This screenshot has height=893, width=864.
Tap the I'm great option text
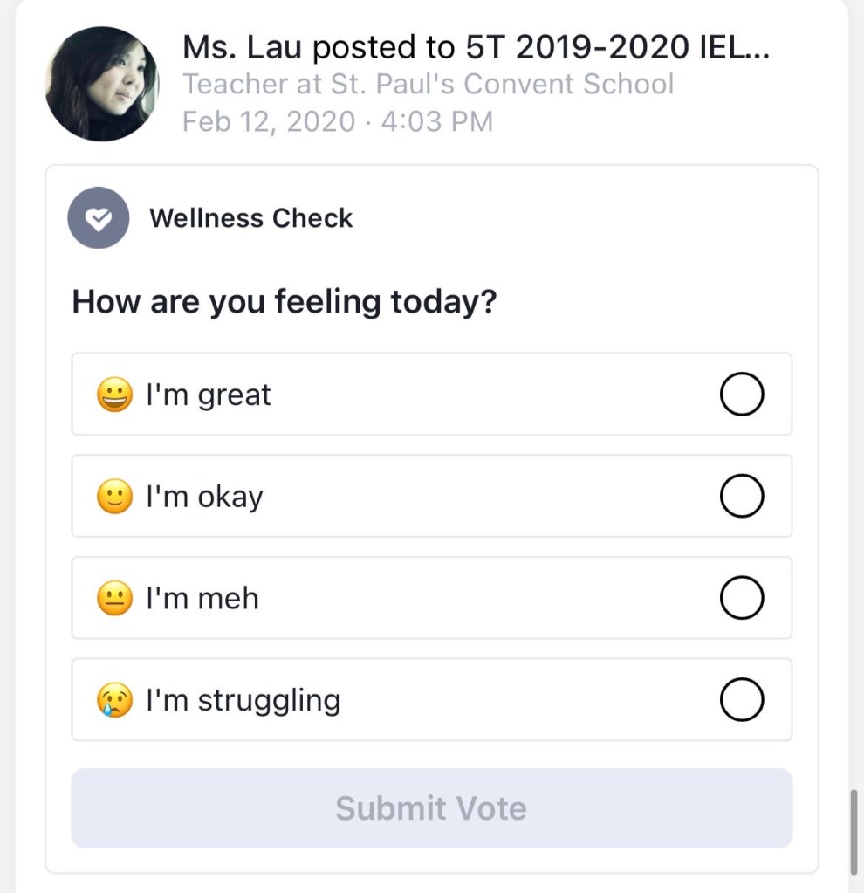[x=209, y=395]
